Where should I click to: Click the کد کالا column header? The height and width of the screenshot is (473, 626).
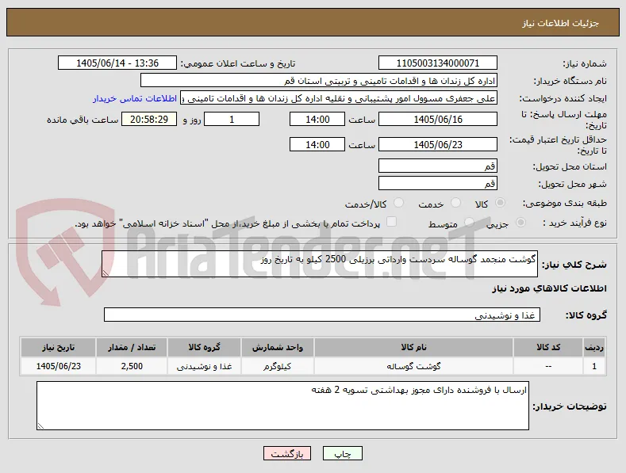(547, 347)
